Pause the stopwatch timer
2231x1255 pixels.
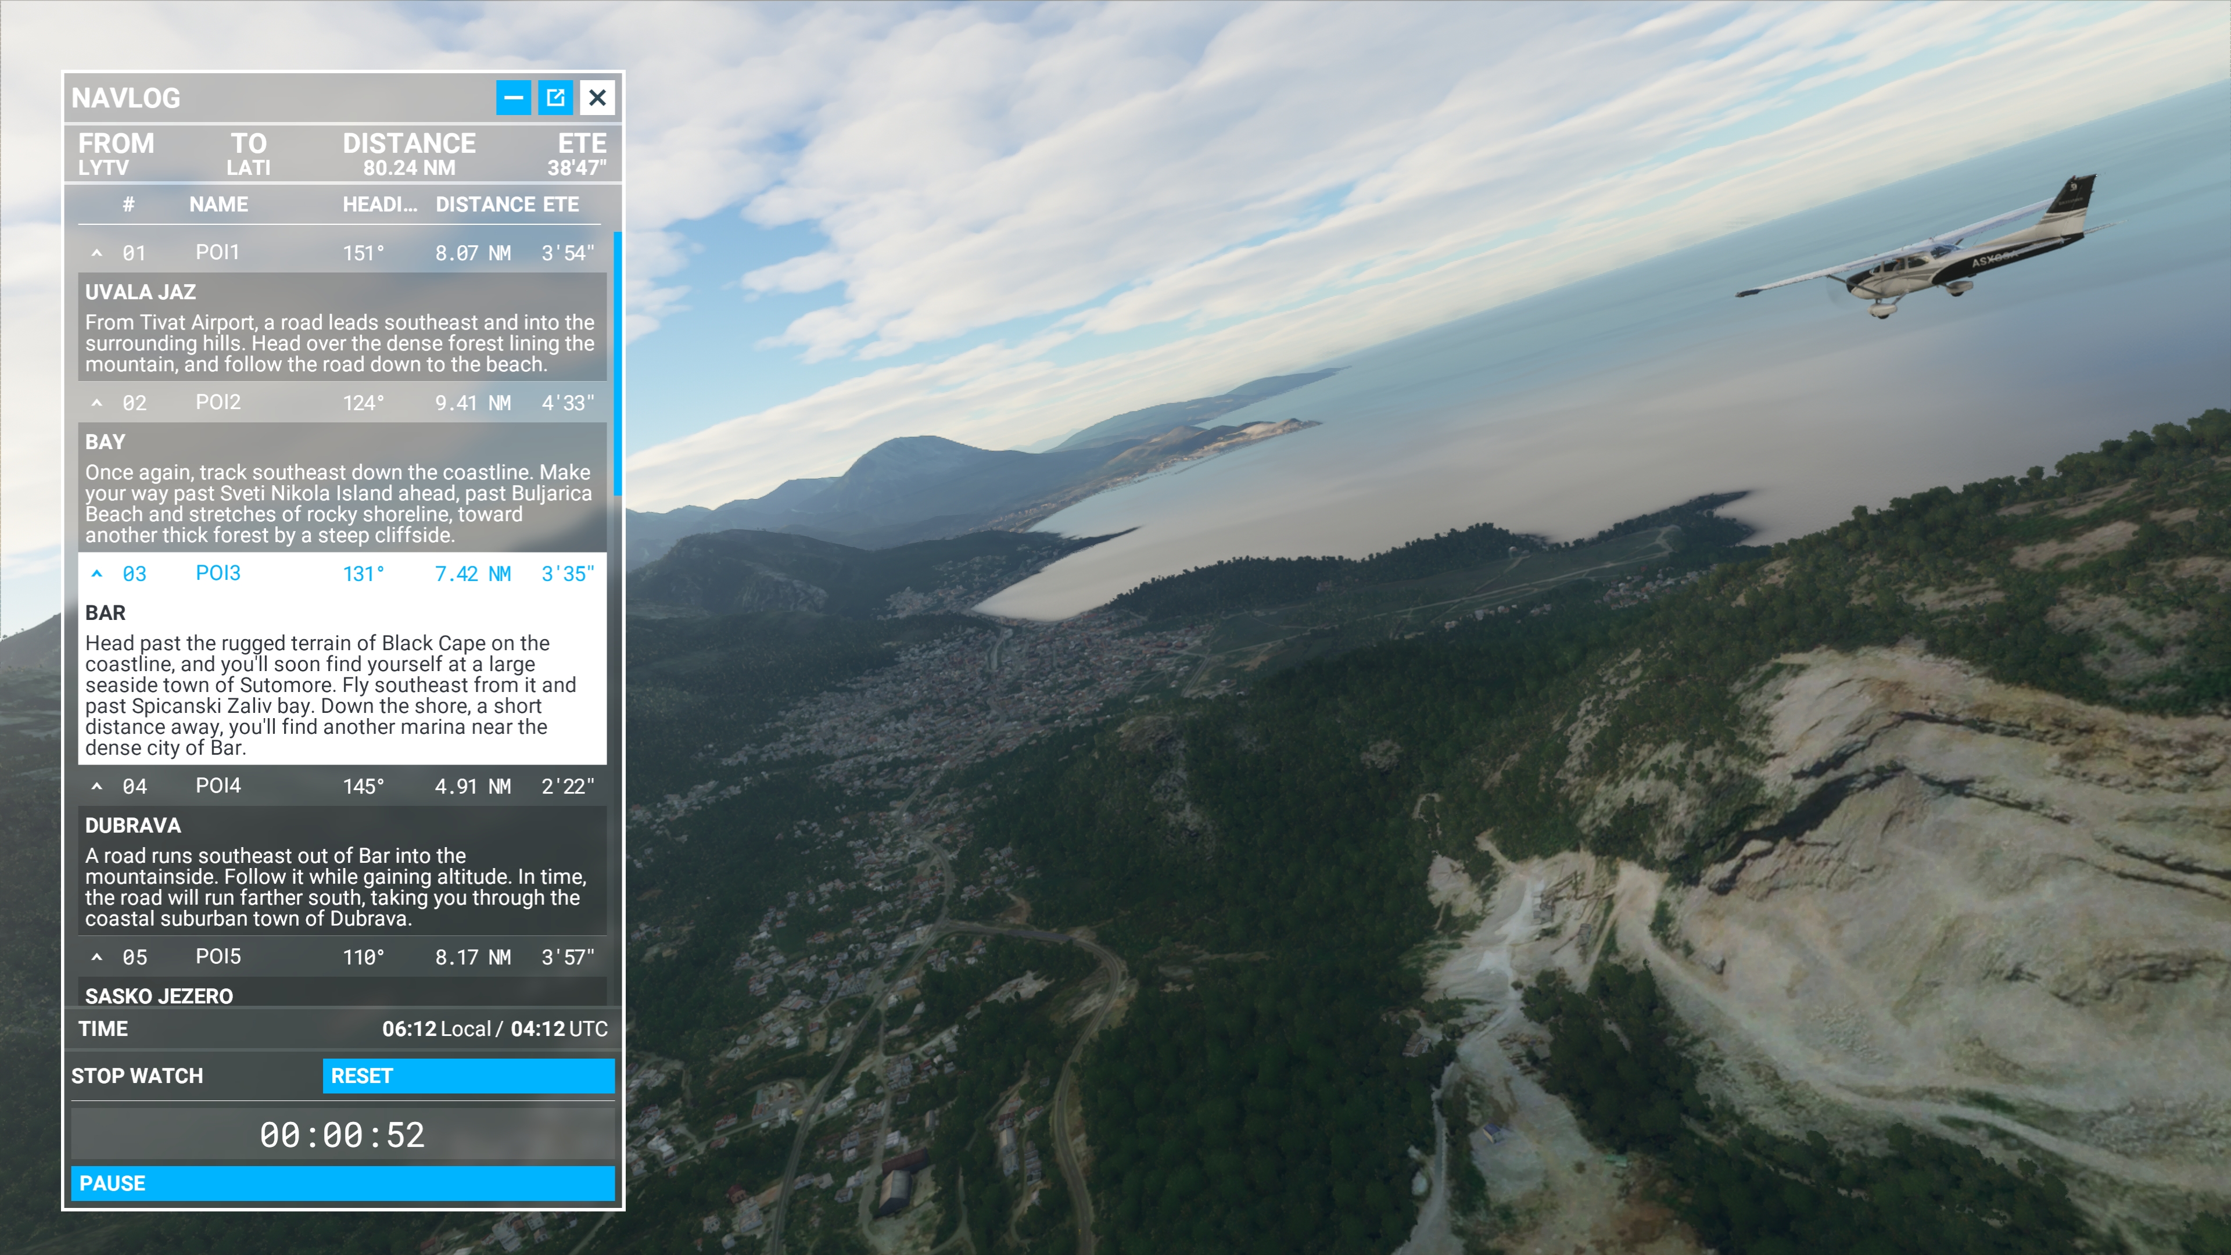[342, 1183]
